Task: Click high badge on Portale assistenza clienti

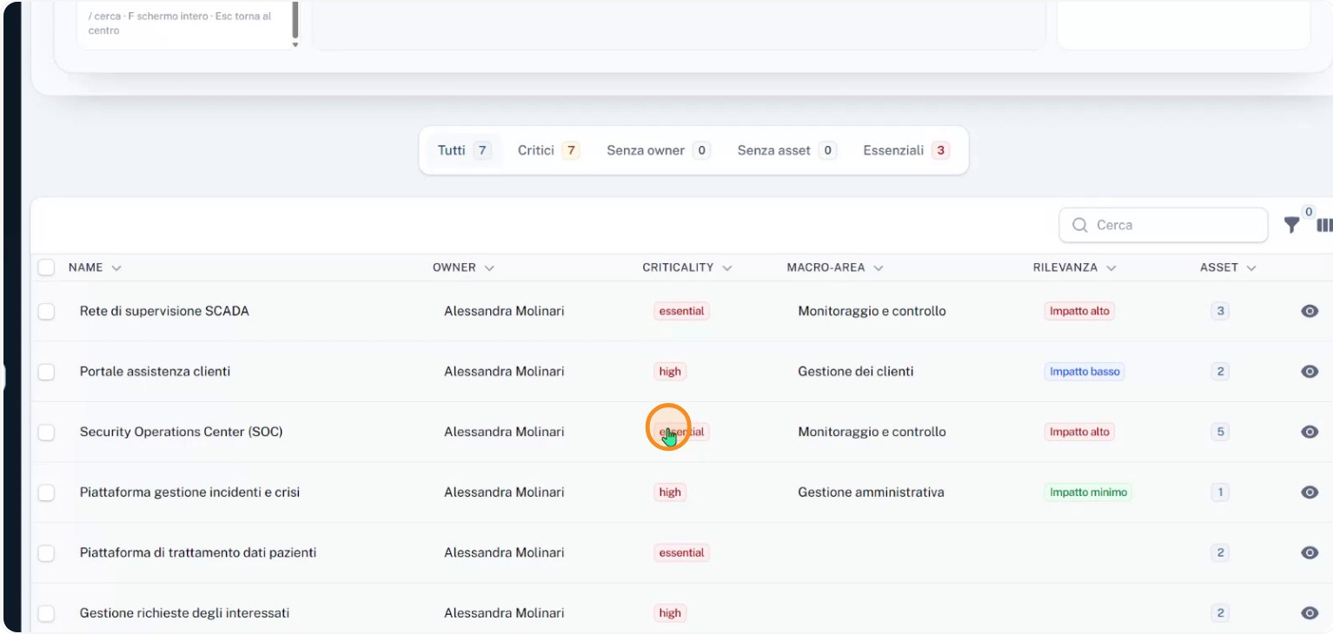Action: pyautogui.click(x=670, y=372)
